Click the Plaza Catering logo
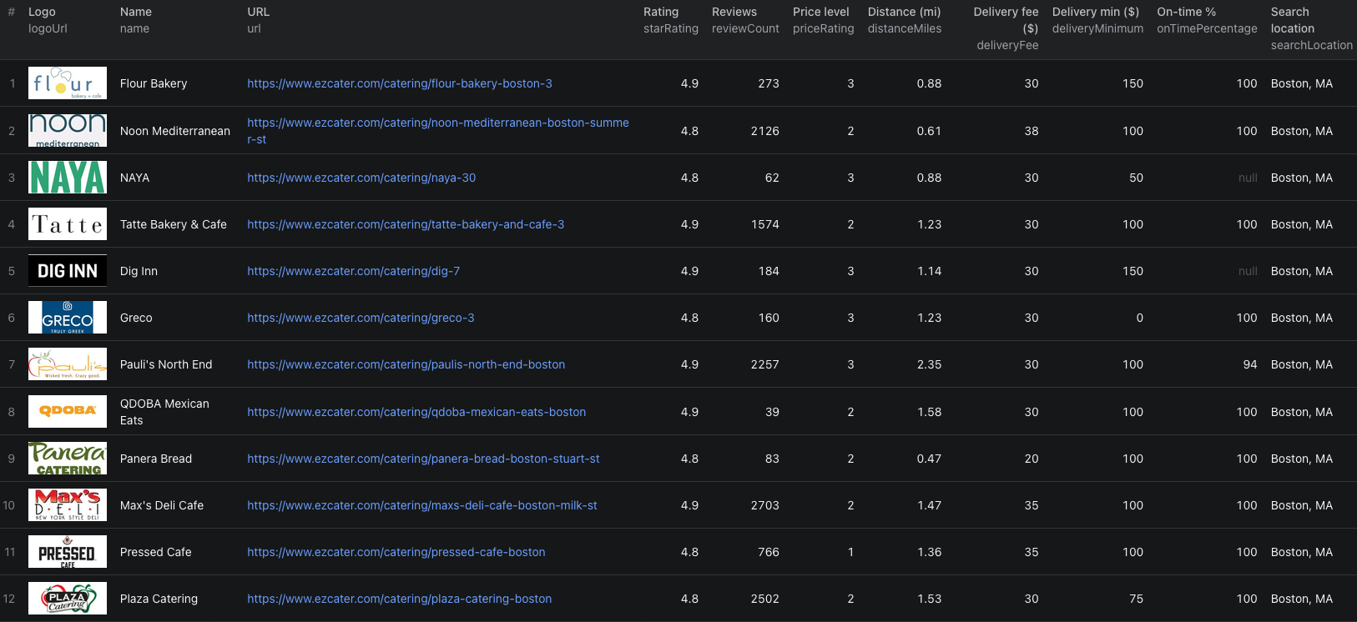This screenshot has height=622, width=1357. [x=68, y=599]
